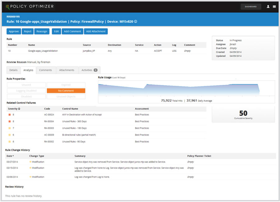Click the red severity marker for RA-00004
Image resolution: width=280 pixels, height=202 pixels.
coord(10,121)
